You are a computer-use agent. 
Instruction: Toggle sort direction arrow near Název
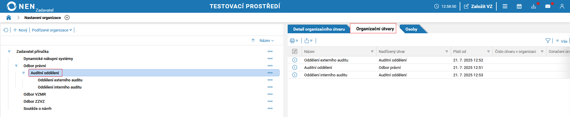(x=253, y=40)
